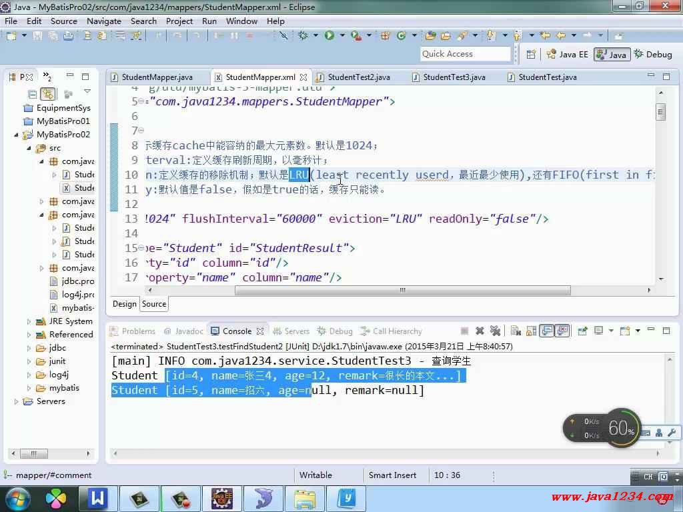
Task: Expand the mybatis folder node
Action: (29, 388)
